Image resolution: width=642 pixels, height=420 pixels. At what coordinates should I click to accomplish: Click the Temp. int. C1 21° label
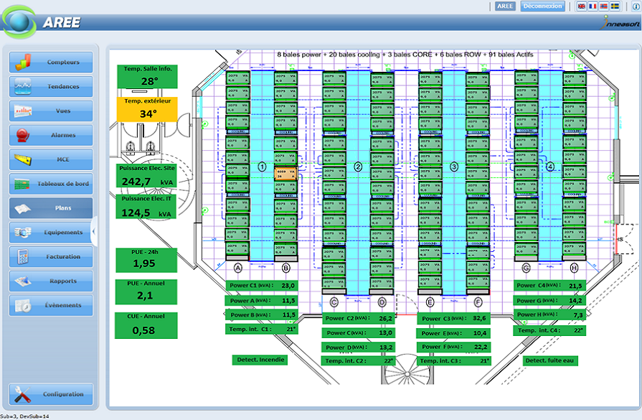click(261, 329)
